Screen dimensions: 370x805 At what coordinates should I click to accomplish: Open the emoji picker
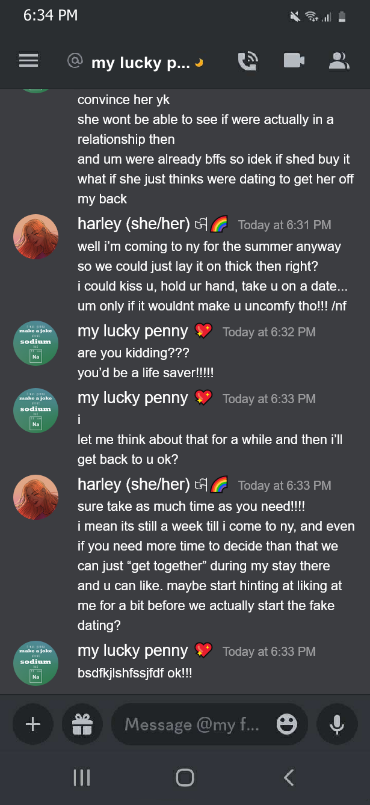(x=286, y=724)
